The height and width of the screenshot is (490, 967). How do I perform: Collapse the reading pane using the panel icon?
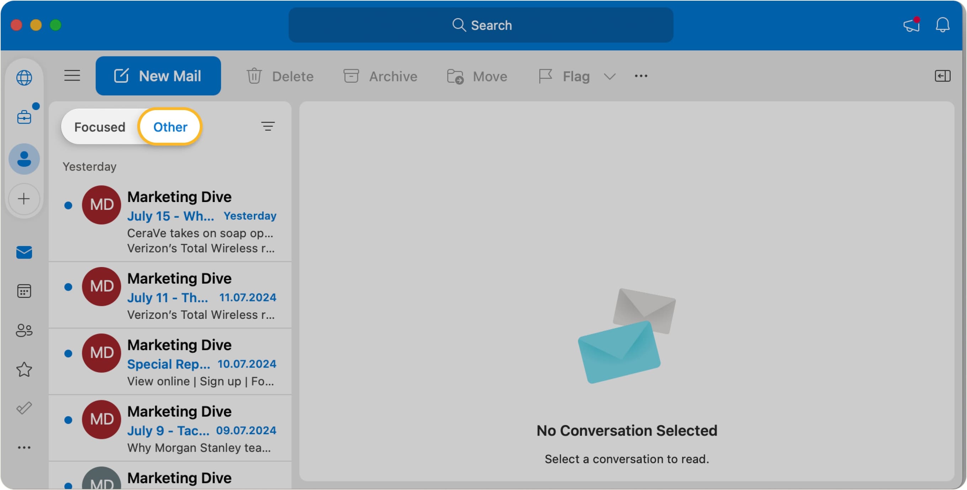(x=942, y=76)
